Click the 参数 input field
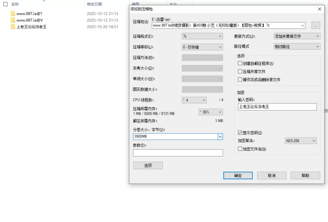Image resolution: width=328 pixels, height=222 pixels. pos(178,153)
